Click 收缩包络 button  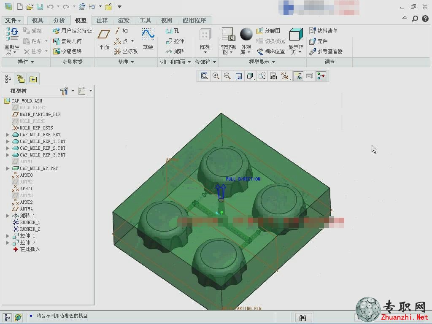67,51
